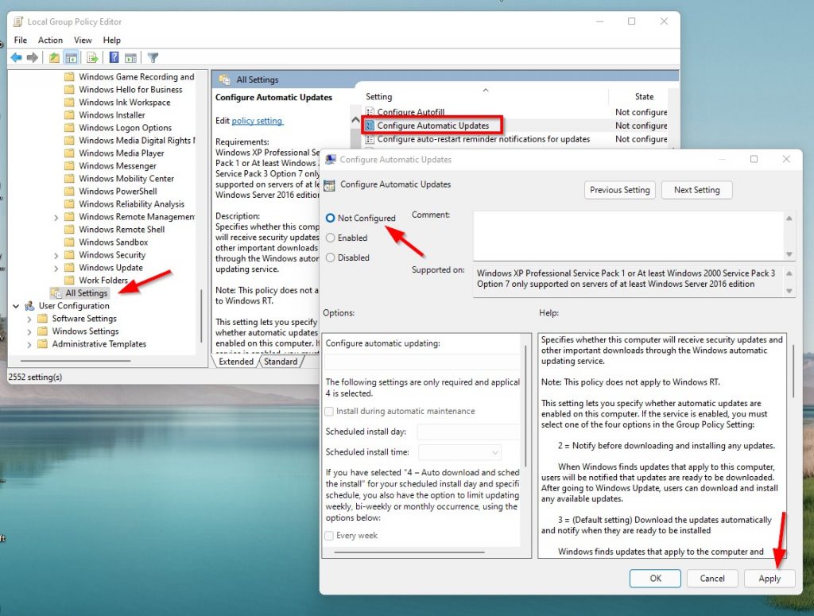Viewport: 814px width, 616px height.
Task: Click the Local Group Policy Editor title icon
Action: click(18, 21)
